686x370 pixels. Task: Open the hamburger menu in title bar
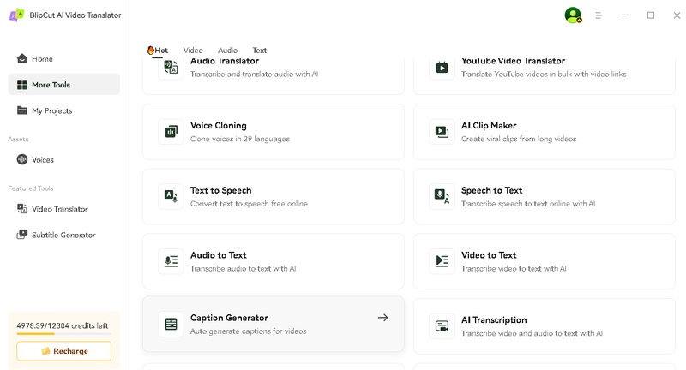pos(599,15)
